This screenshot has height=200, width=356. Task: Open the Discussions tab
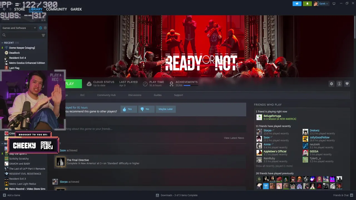click(135, 95)
